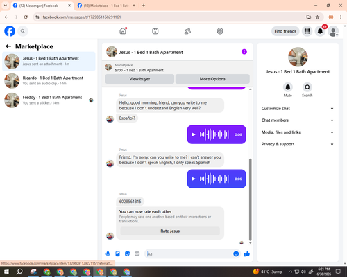Viewport: 347px width, 277px height.
Task: Open Ricardo - 1 Bed 1 Bath Apartment conversation
Action: [49, 80]
